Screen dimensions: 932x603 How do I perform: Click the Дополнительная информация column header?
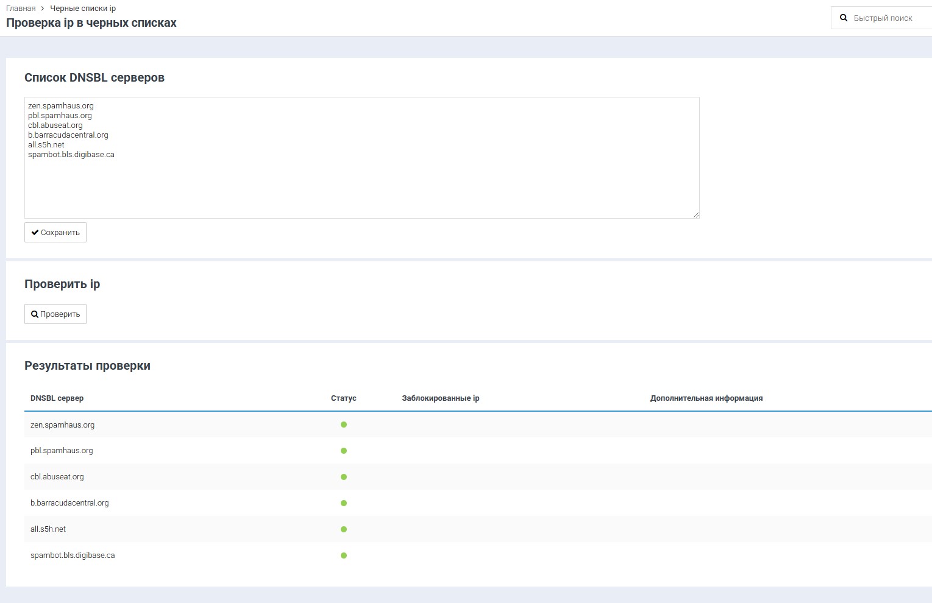[706, 398]
